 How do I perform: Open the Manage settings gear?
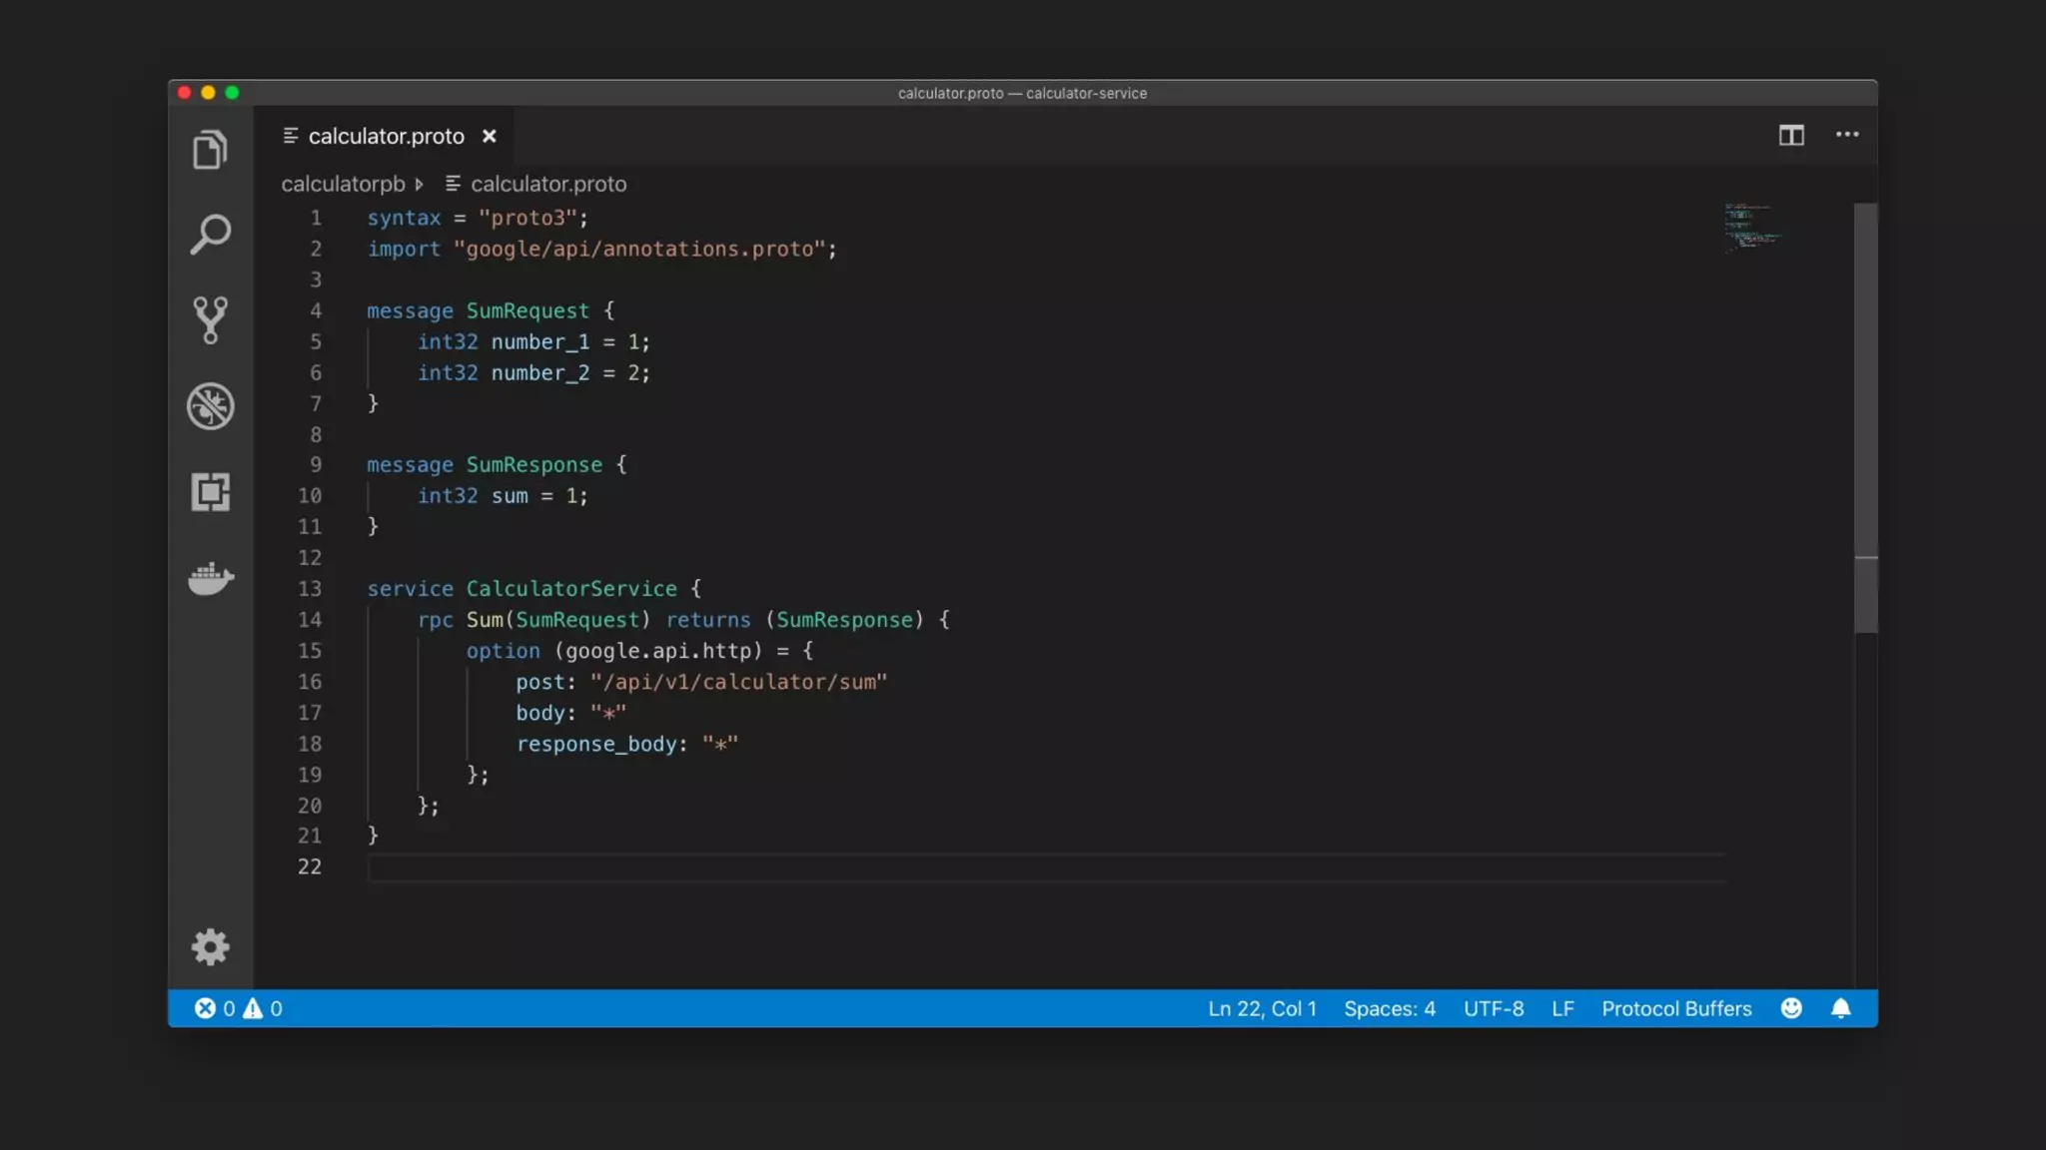210,946
